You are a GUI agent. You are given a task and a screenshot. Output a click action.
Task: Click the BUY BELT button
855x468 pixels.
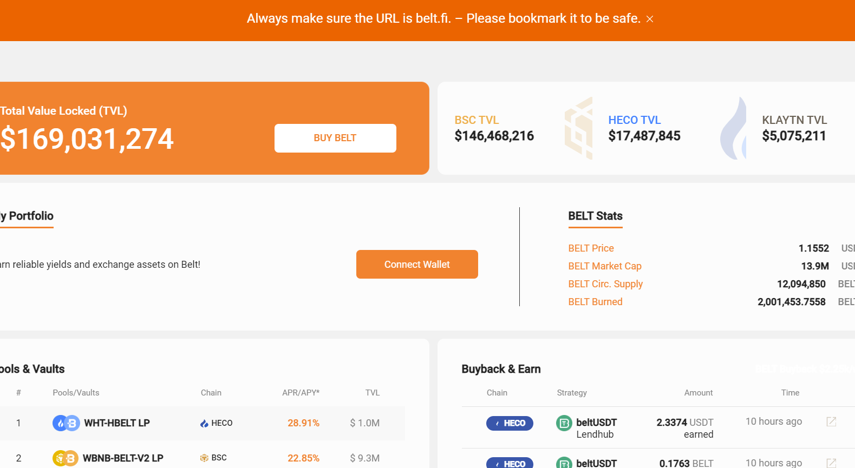click(335, 138)
